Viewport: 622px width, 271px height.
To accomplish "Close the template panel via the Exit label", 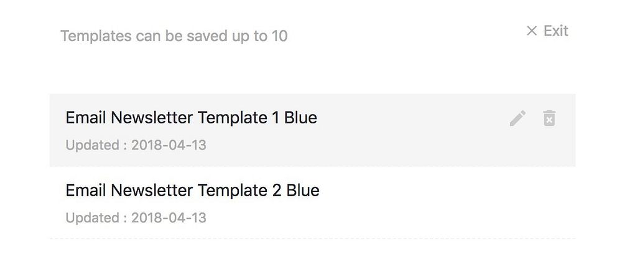I will tap(555, 31).
